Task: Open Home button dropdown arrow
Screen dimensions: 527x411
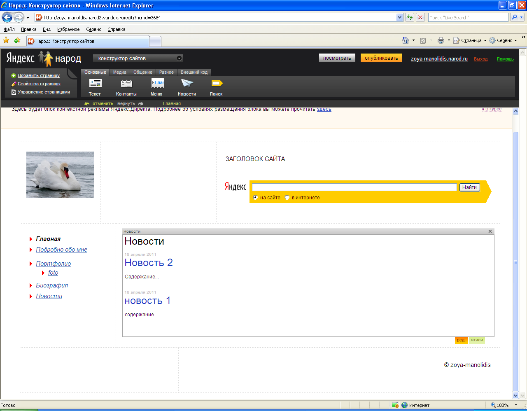Action: pyautogui.click(x=413, y=40)
